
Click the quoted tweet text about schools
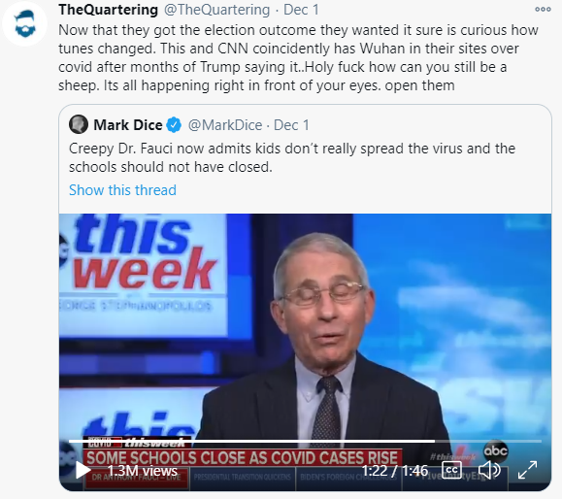pos(292,157)
